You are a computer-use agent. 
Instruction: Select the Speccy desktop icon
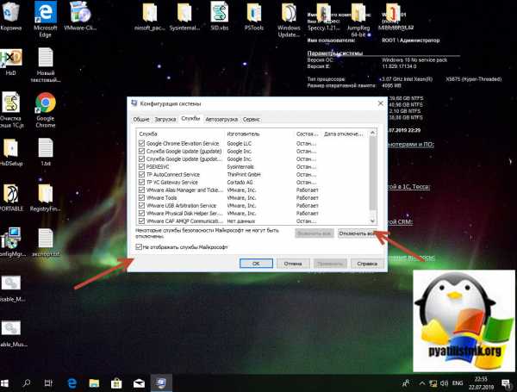coord(324,16)
